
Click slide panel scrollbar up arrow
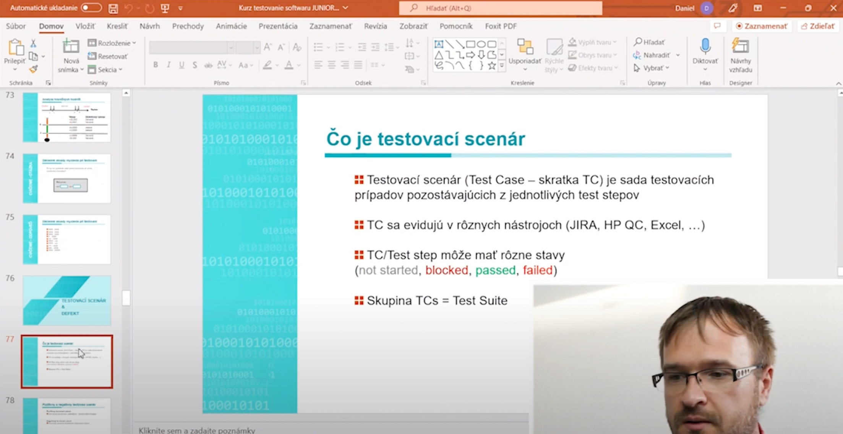(126, 93)
